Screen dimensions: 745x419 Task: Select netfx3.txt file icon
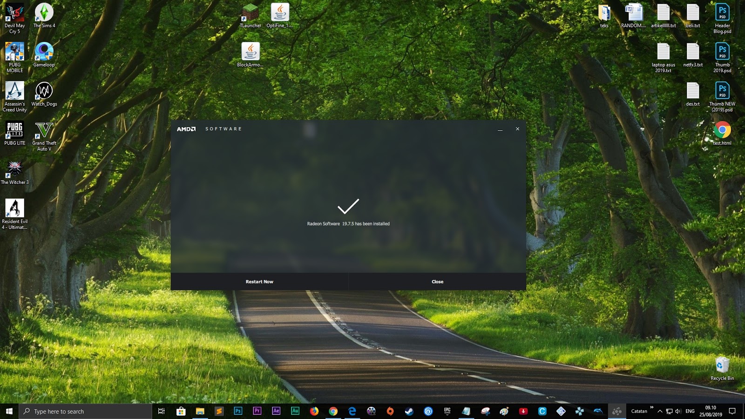click(693, 55)
